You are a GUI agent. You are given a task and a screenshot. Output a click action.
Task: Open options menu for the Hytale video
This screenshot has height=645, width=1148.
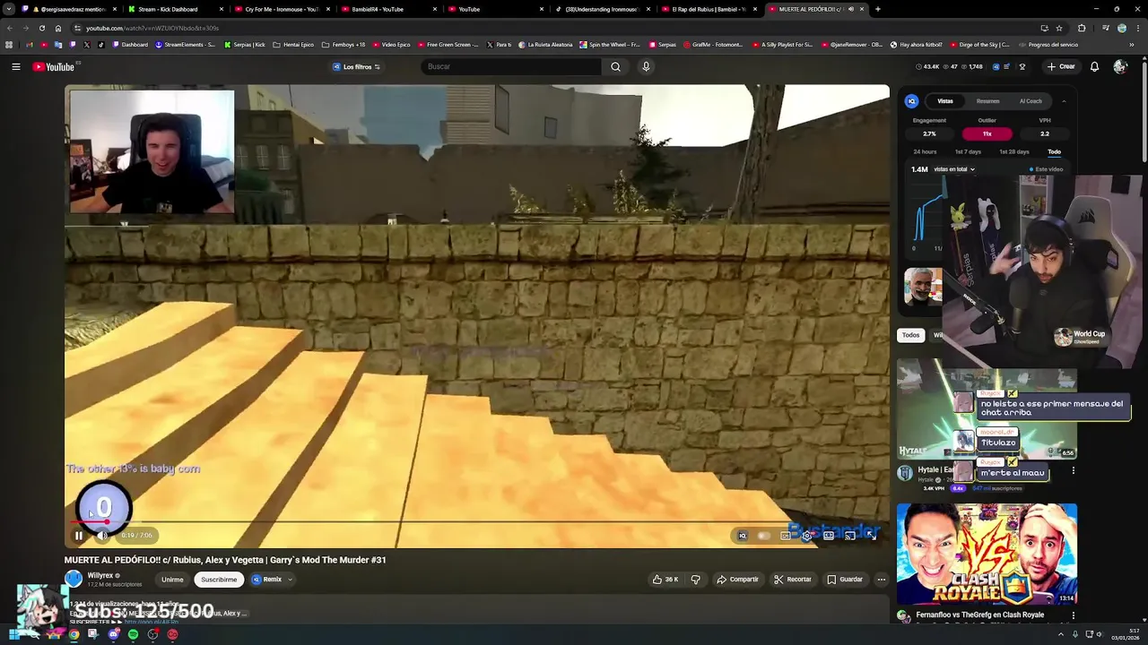1073,470
